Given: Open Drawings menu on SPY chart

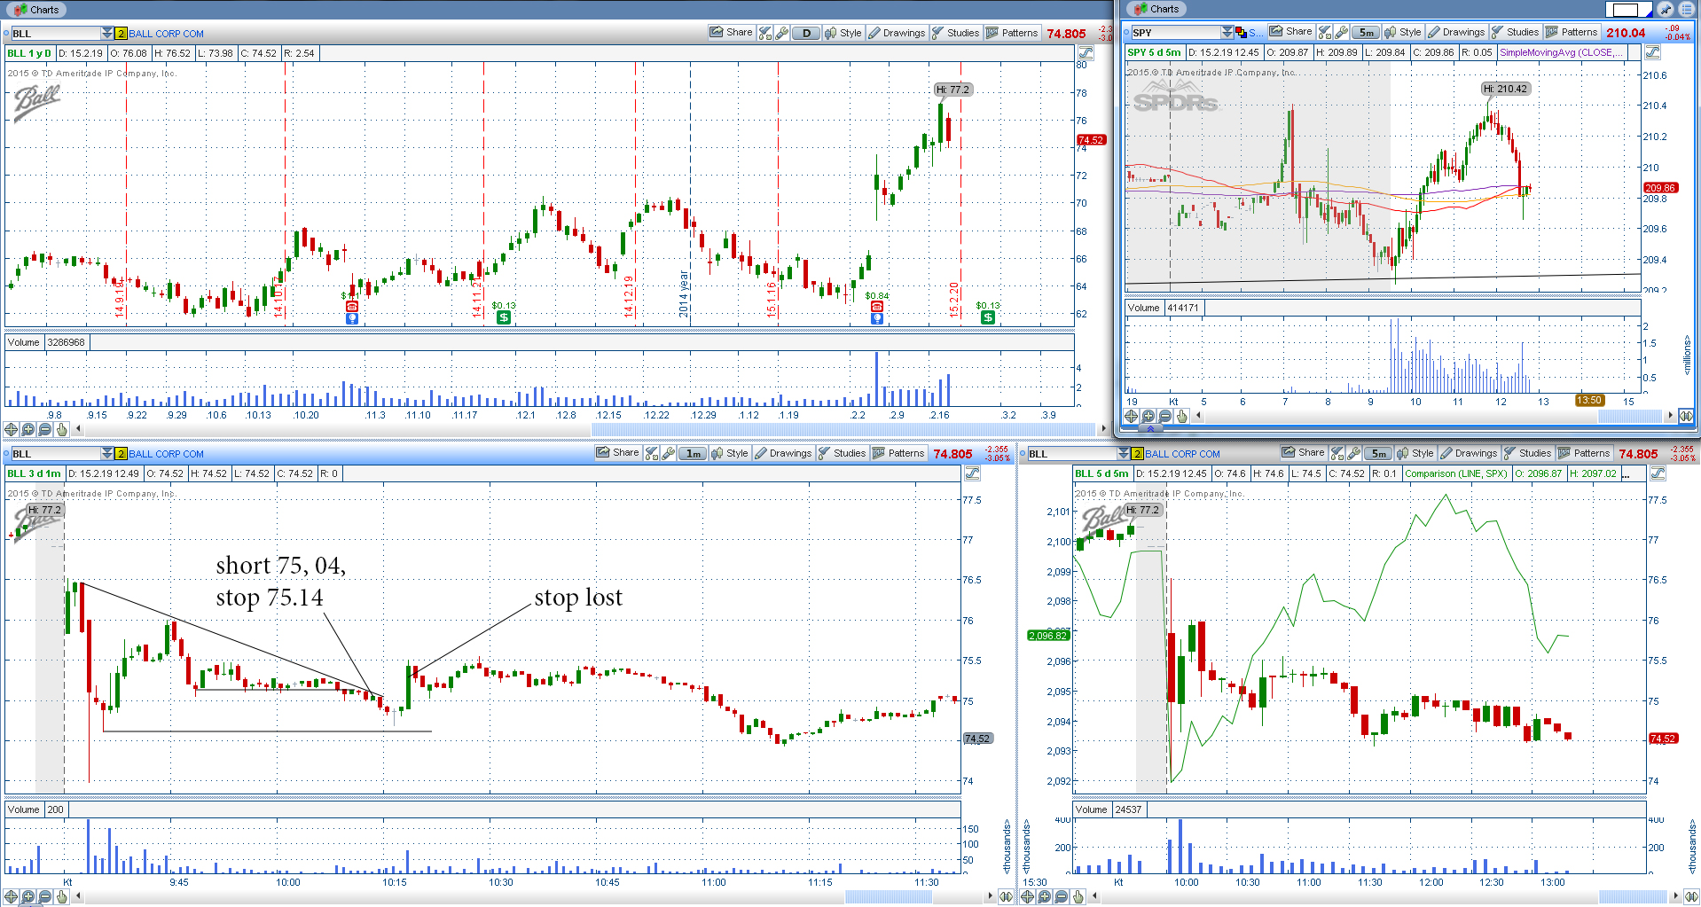Looking at the screenshot, I should pos(1456,32).
